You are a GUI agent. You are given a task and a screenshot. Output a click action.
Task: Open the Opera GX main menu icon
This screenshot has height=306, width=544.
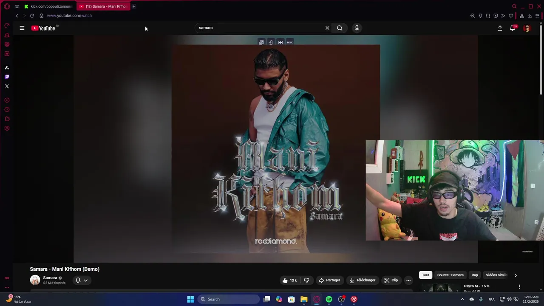point(7,6)
